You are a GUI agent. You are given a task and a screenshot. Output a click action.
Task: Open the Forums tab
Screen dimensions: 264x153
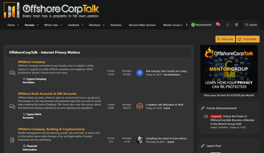tap(30, 25)
